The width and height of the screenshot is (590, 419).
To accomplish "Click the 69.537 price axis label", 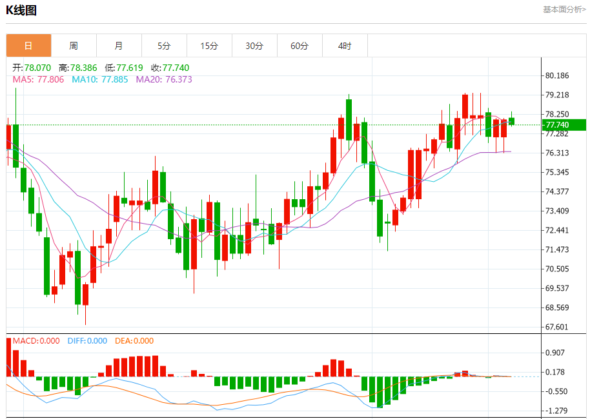I will coord(557,288).
